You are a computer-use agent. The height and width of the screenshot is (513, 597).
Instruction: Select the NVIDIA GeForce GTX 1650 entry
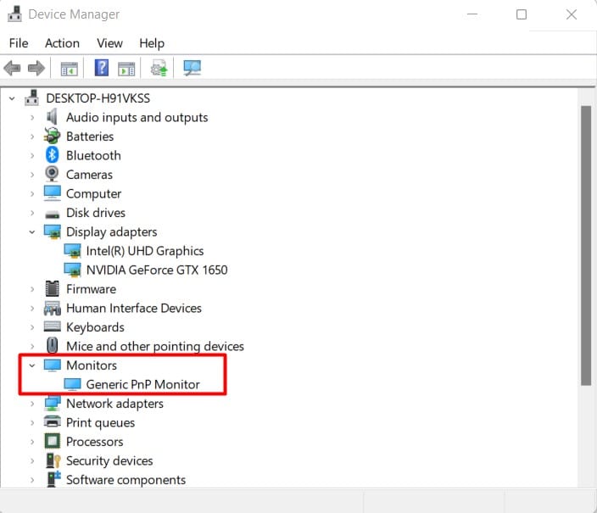click(x=157, y=270)
